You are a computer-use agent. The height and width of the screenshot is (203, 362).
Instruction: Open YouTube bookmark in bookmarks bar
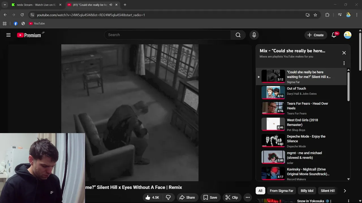pos(37,23)
